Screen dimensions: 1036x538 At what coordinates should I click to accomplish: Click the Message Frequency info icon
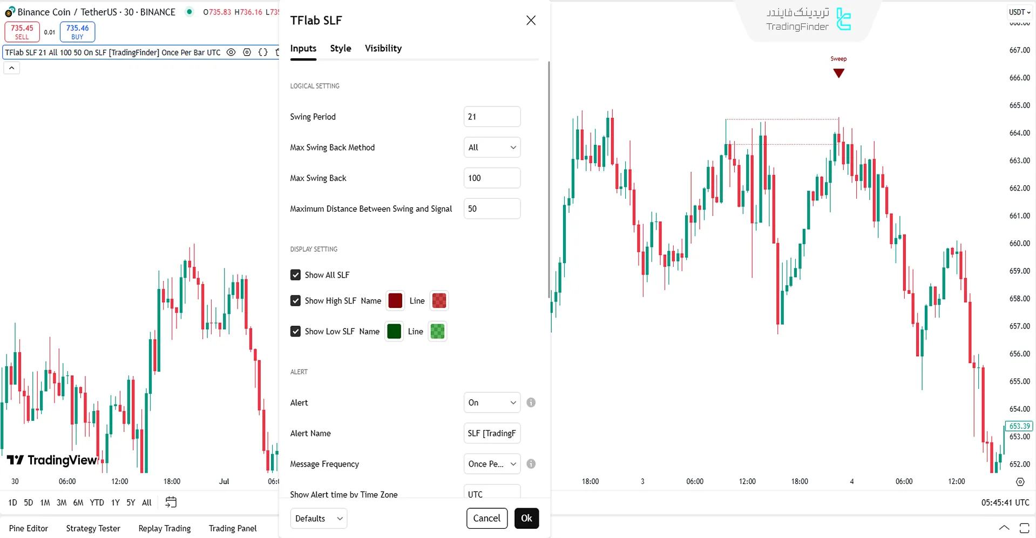pos(531,464)
